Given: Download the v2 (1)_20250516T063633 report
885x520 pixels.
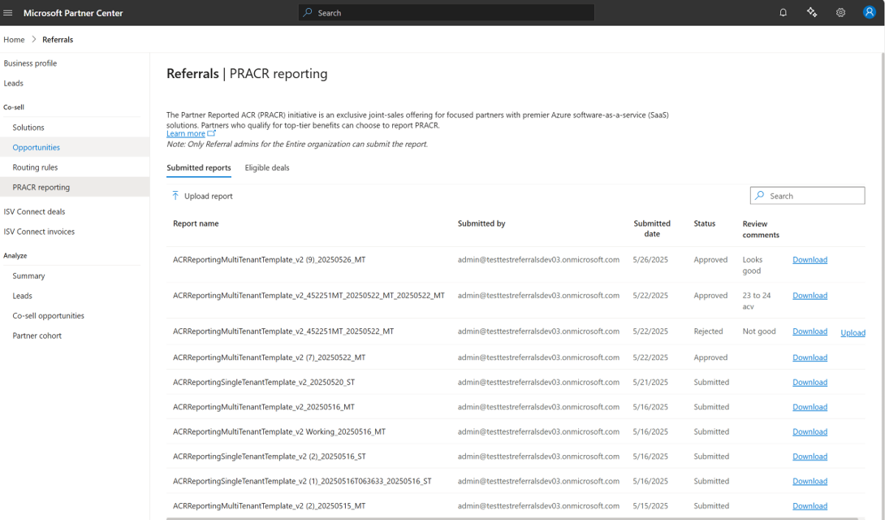Looking at the screenshot, I should 810,481.
